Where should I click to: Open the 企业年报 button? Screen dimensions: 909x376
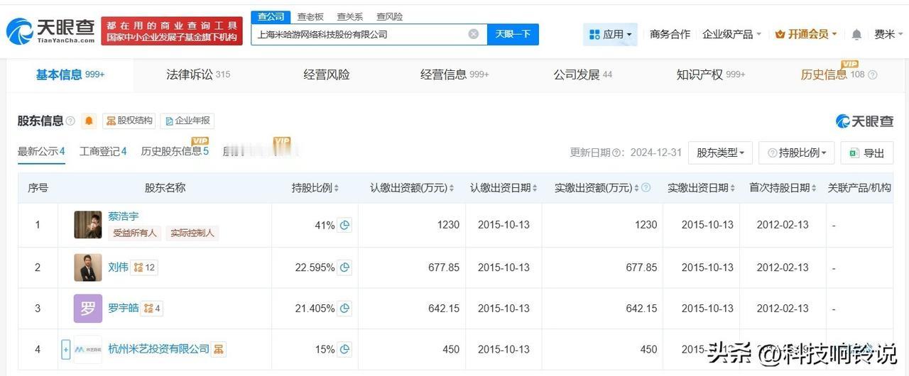point(187,121)
